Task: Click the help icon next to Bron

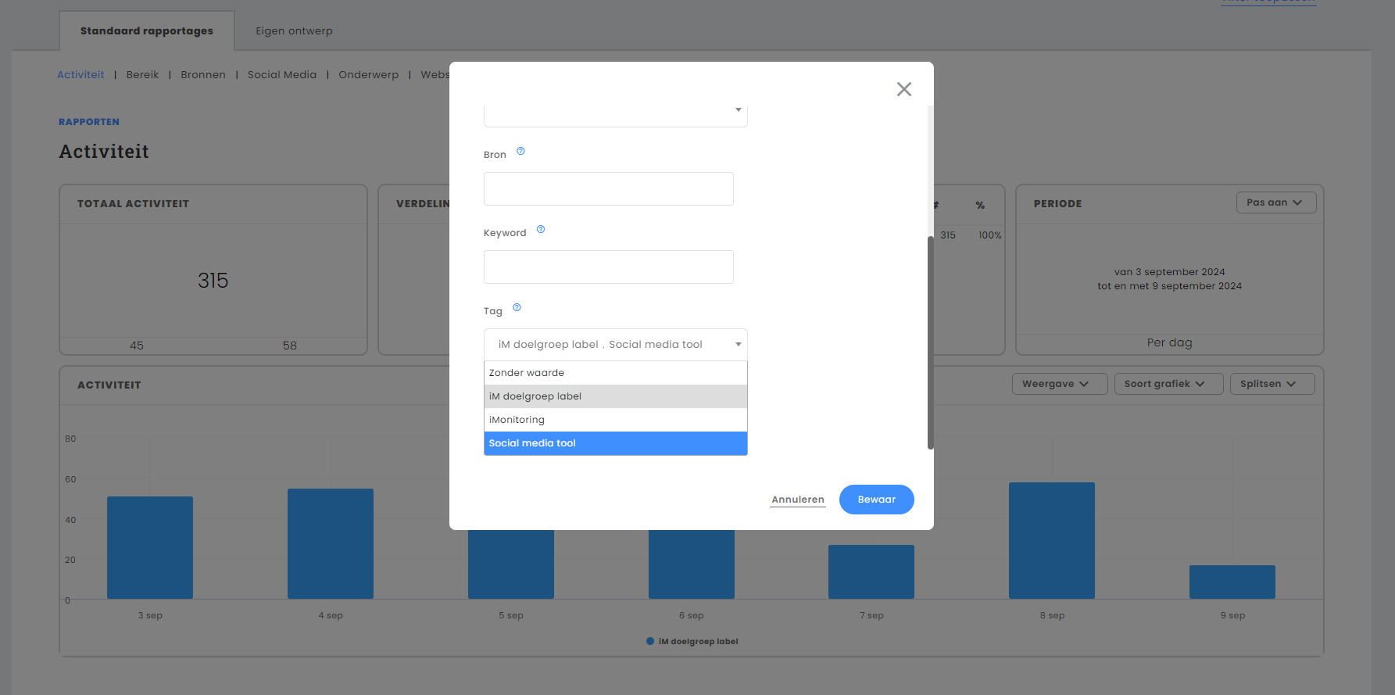Action: 520,152
